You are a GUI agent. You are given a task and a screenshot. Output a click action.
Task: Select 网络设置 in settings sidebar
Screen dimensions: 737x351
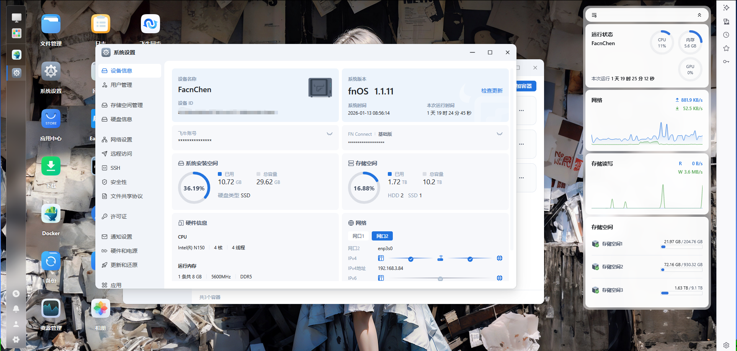tap(121, 140)
